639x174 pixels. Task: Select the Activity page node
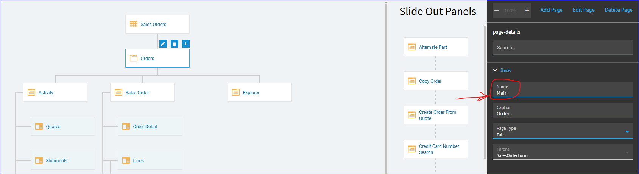[x=55, y=92]
